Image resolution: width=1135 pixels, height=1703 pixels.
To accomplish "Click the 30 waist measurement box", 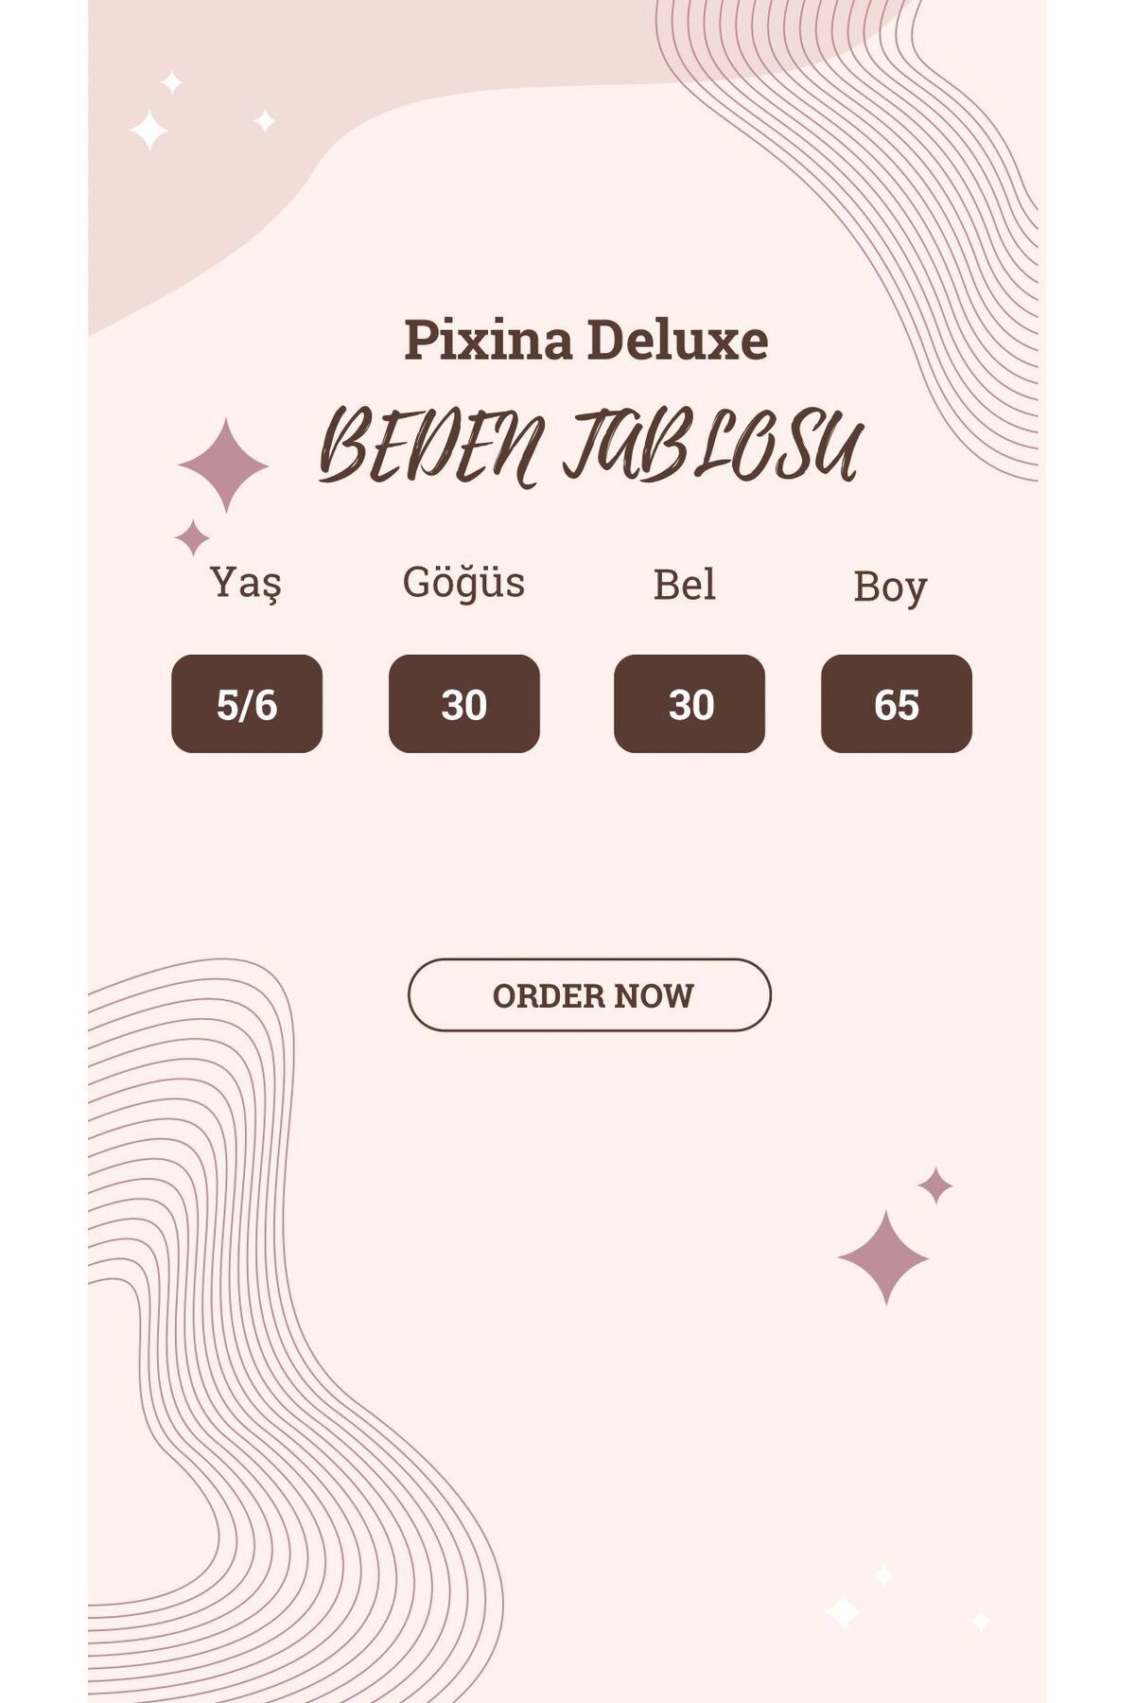I will [690, 704].
